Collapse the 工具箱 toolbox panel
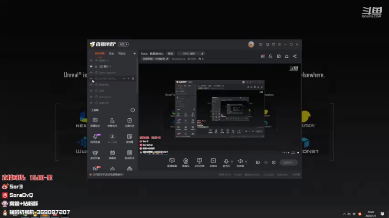Image resolution: width=389 pixels, height=218 pixels. [x=133, y=110]
